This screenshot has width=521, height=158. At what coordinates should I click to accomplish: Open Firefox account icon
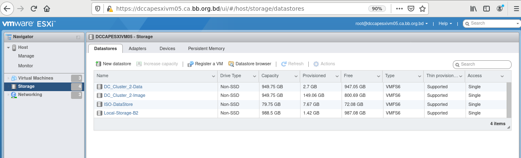tap(500, 8)
